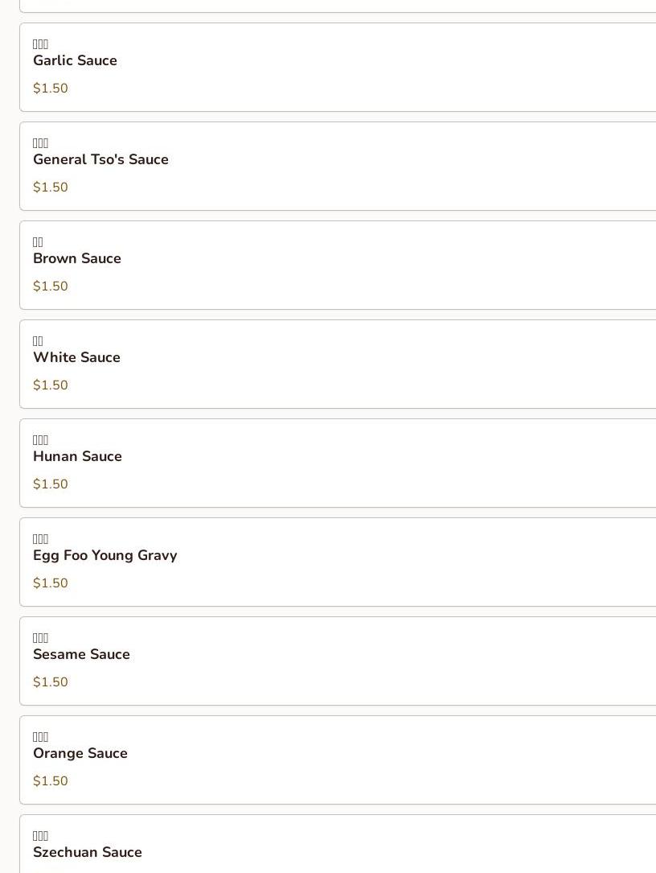Open the Hunan Sauce item

tap(77, 457)
